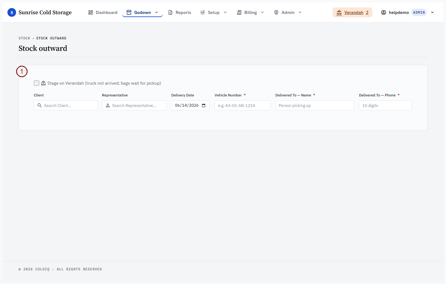
Task: Focus the Delivered To Name field
Action: pyautogui.click(x=315, y=105)
